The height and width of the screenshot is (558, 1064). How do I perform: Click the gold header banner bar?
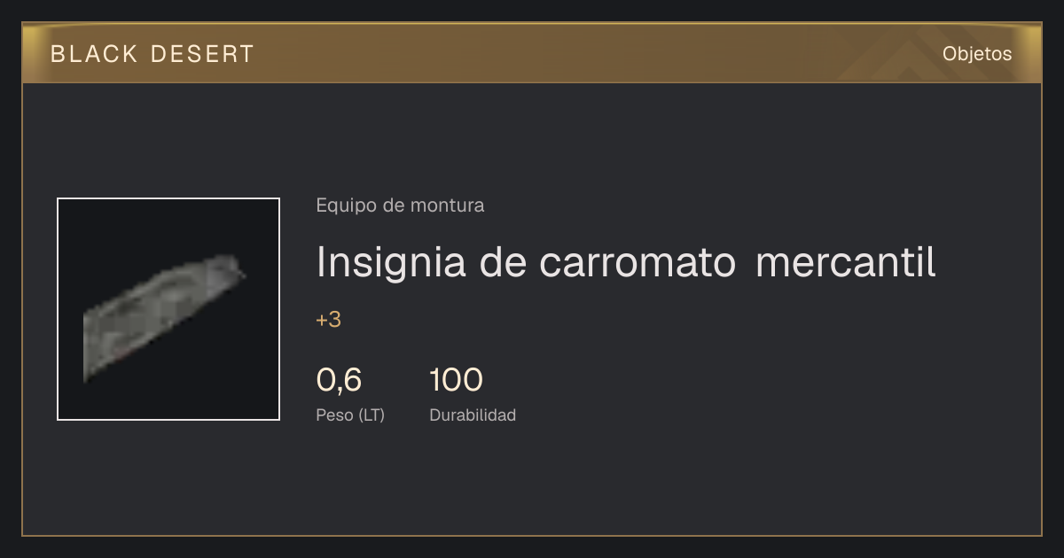[532, 53]
